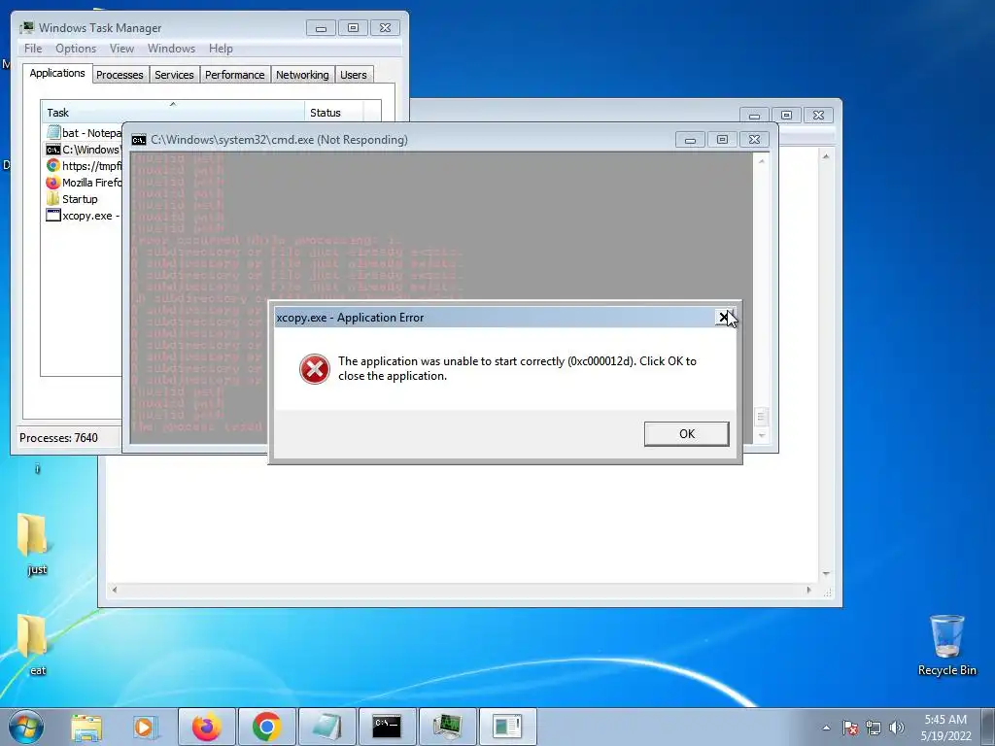Minimize the cmd.exe Not Responding window
The width and height of the screenshot is (995, 746).
pos(690,140)
